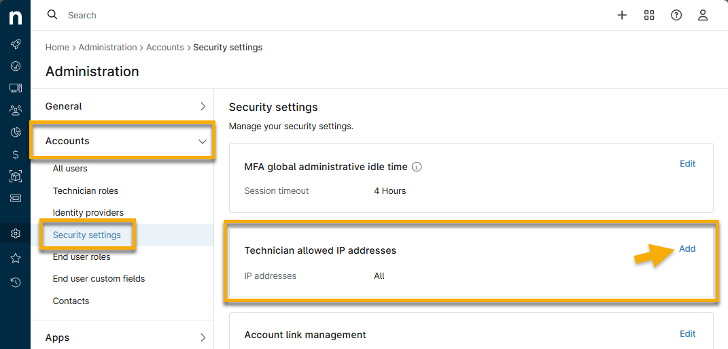Click the devices monitor icon in sidebar
This screenshot has height=349, width=728.
[16, 88]
